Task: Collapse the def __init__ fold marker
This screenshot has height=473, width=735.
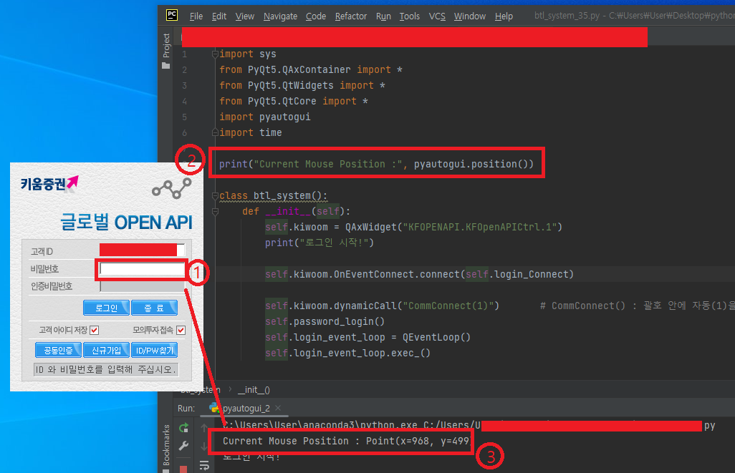Action: click(x=215, y=211)
